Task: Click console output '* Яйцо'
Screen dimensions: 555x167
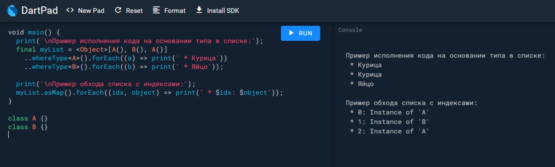Action: pos(362,84)
